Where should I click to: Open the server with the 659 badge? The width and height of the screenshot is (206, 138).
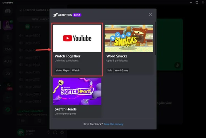click(x=8, y=86)
